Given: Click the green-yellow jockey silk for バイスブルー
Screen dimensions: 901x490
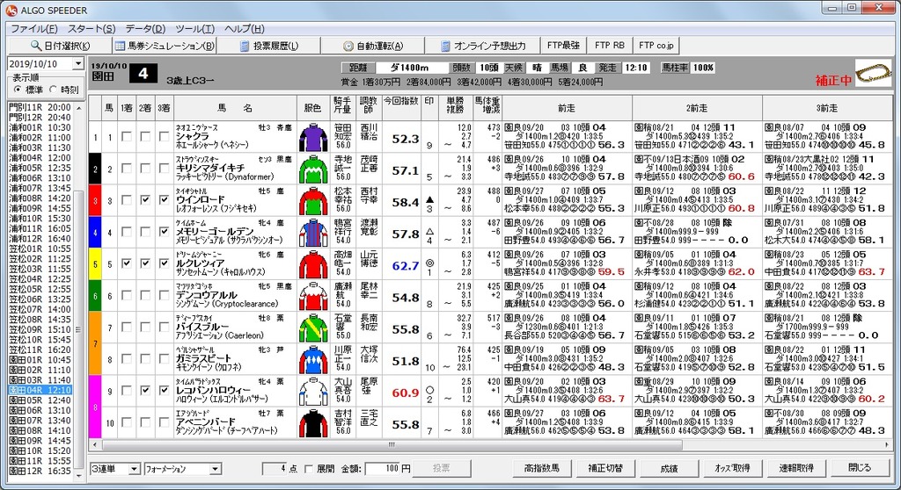Looking at the screenshot, I should pyautogui.click(x=313, y=328).
